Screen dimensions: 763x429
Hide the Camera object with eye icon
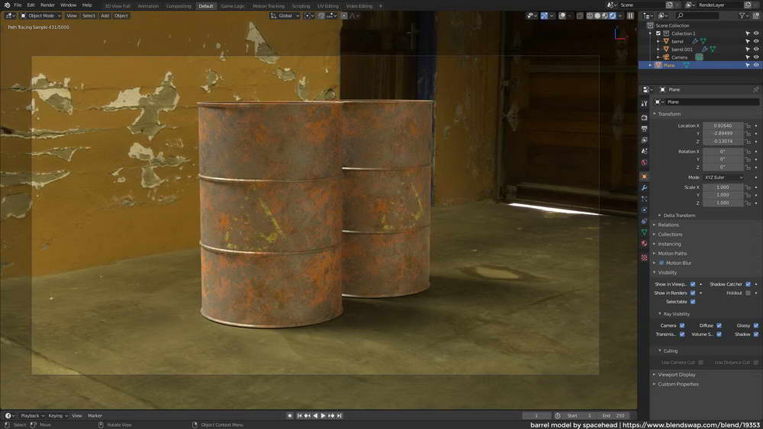[x=756, y=57]
